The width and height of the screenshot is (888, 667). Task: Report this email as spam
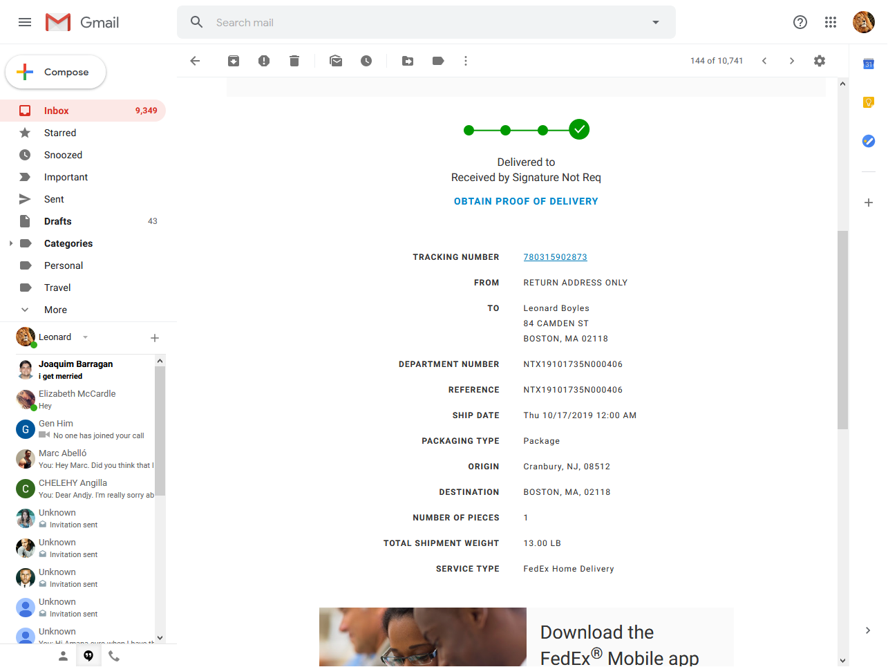[264, 61]
